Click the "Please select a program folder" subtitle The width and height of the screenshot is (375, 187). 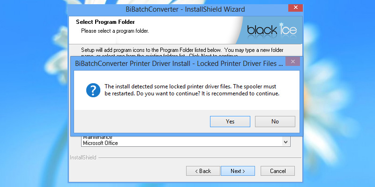115,31
